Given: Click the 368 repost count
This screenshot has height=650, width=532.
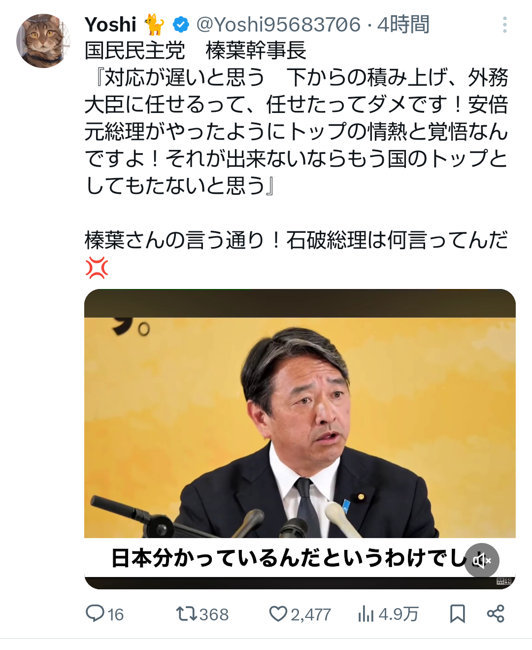Looking at the screenshot, I should tap(214, 614).
